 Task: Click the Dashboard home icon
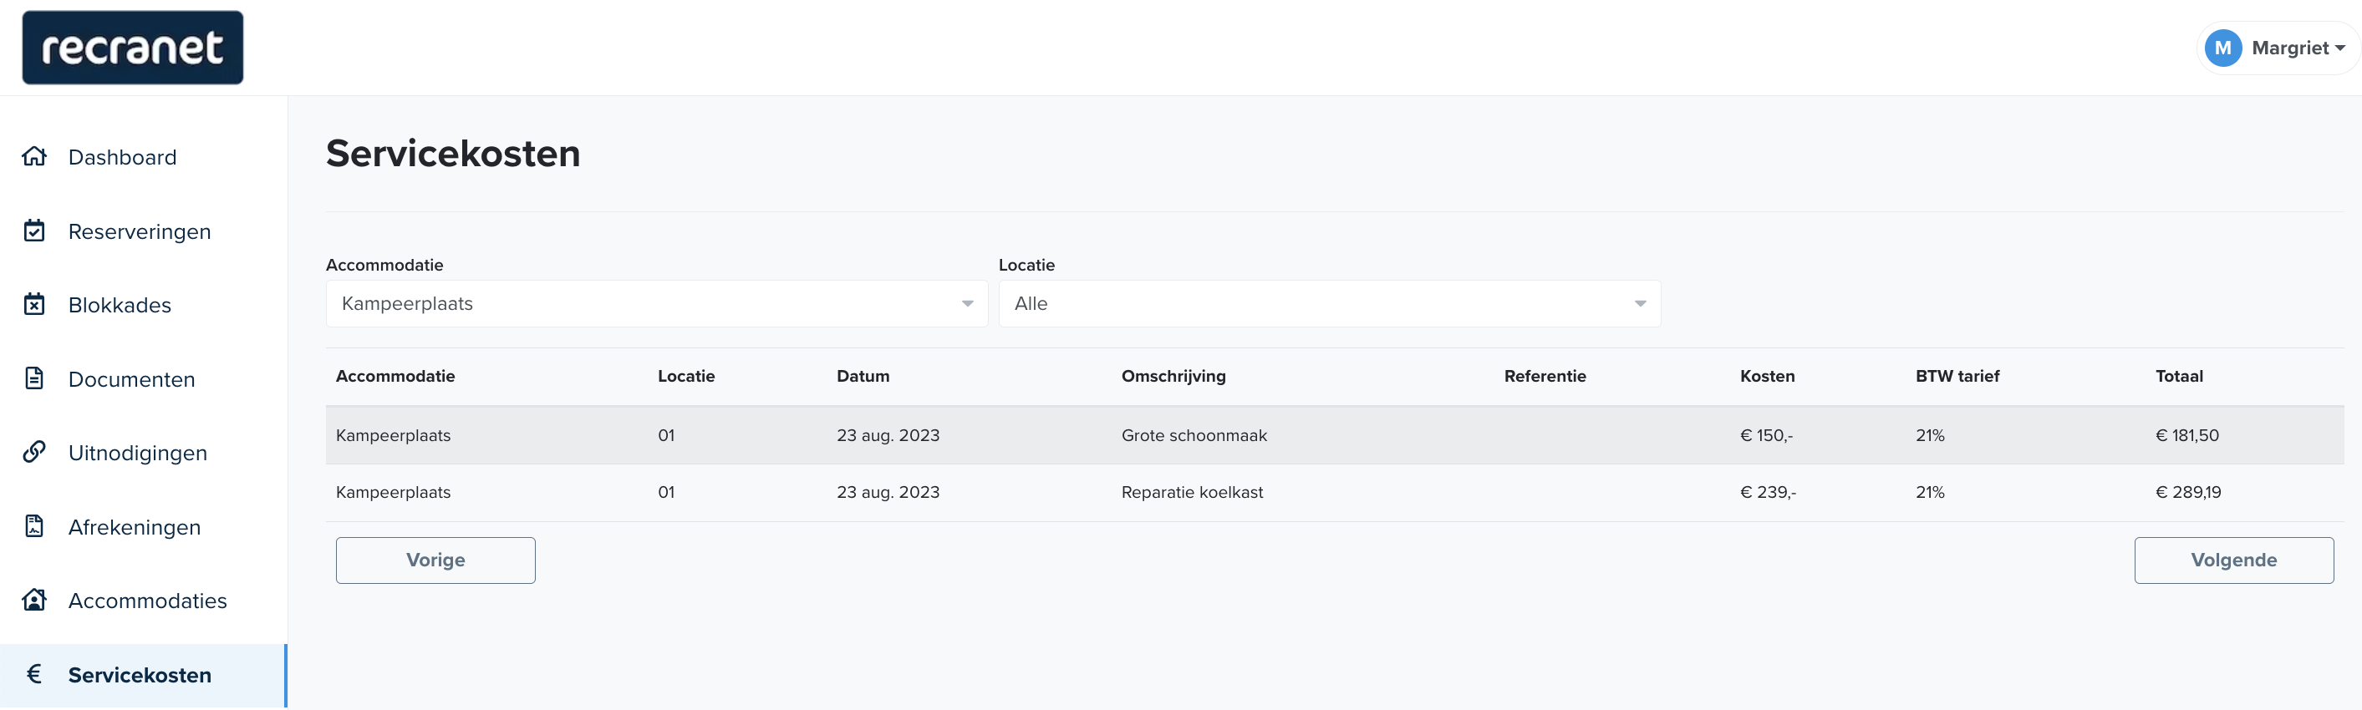[35, 157]
